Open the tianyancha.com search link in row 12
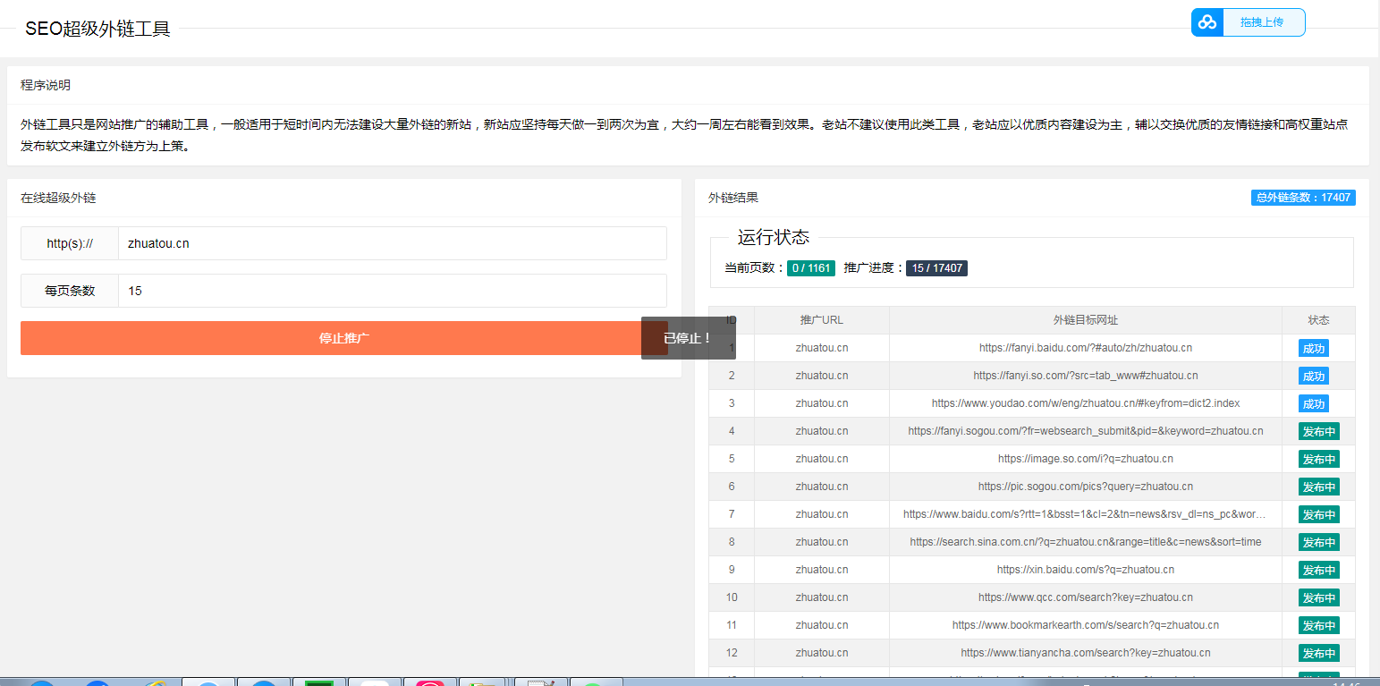 coord(1085,653)
